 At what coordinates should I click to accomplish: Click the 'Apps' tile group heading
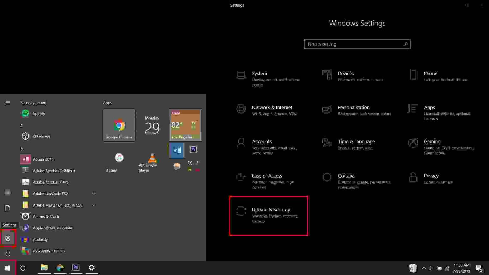pyautogui.click(x=107, y=103)
